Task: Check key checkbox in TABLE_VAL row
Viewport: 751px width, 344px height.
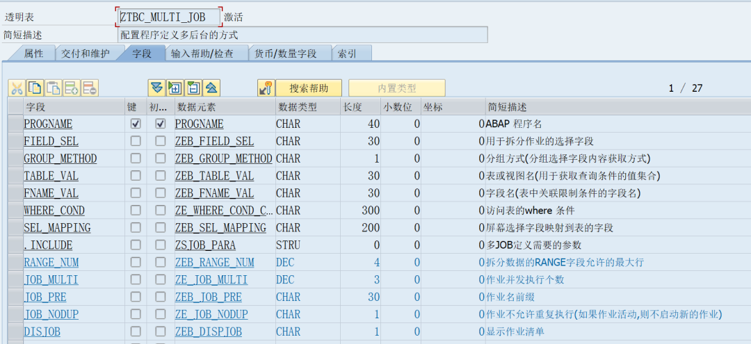Action: [x=136, y=176]
